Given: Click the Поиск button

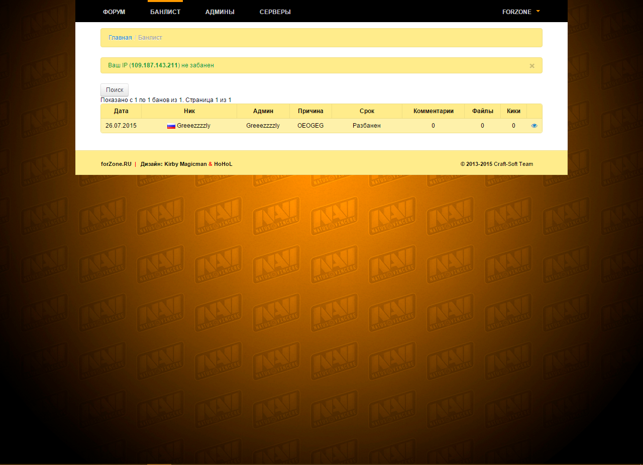Looking at the screenshot, I should click(x=115, y=90).
